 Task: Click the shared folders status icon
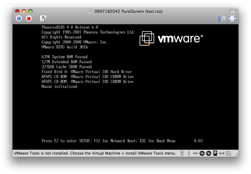tap(228, 153)
